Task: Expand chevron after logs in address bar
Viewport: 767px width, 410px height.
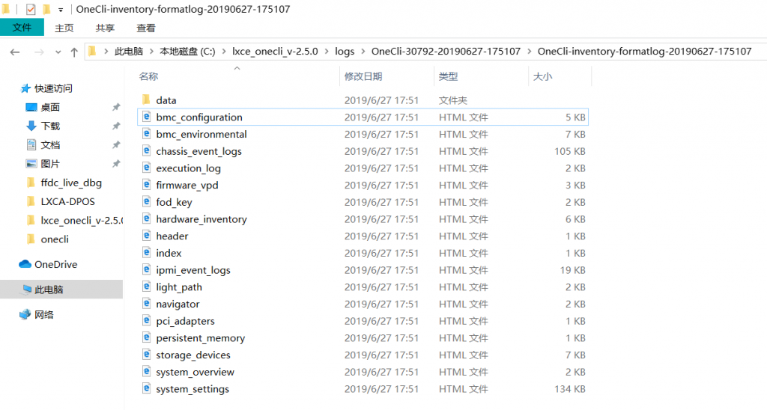Action: point(363,52)
